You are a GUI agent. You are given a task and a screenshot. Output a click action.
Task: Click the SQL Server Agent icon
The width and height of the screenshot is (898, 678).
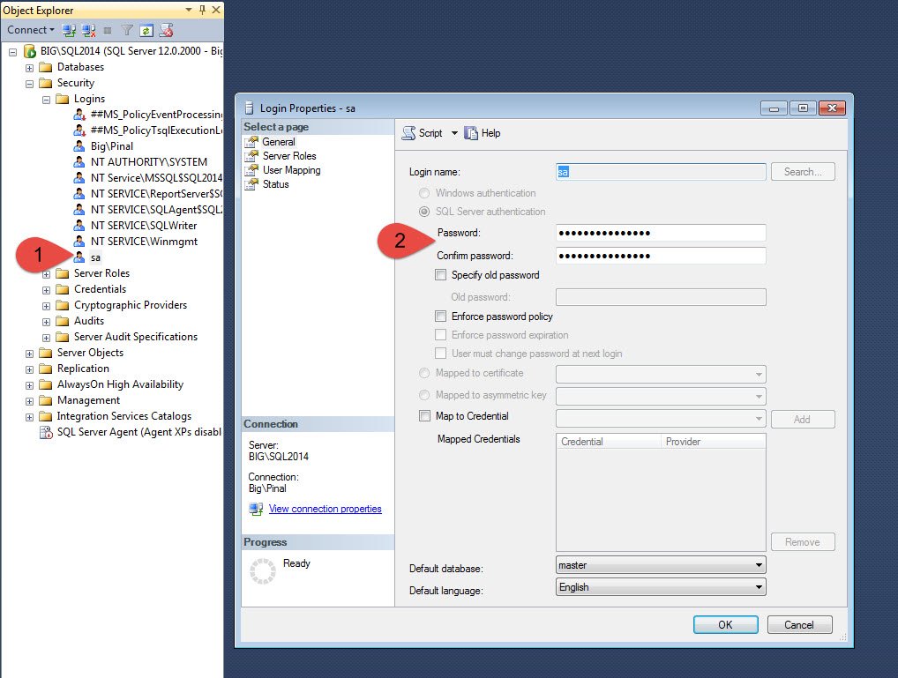[46, 432]
